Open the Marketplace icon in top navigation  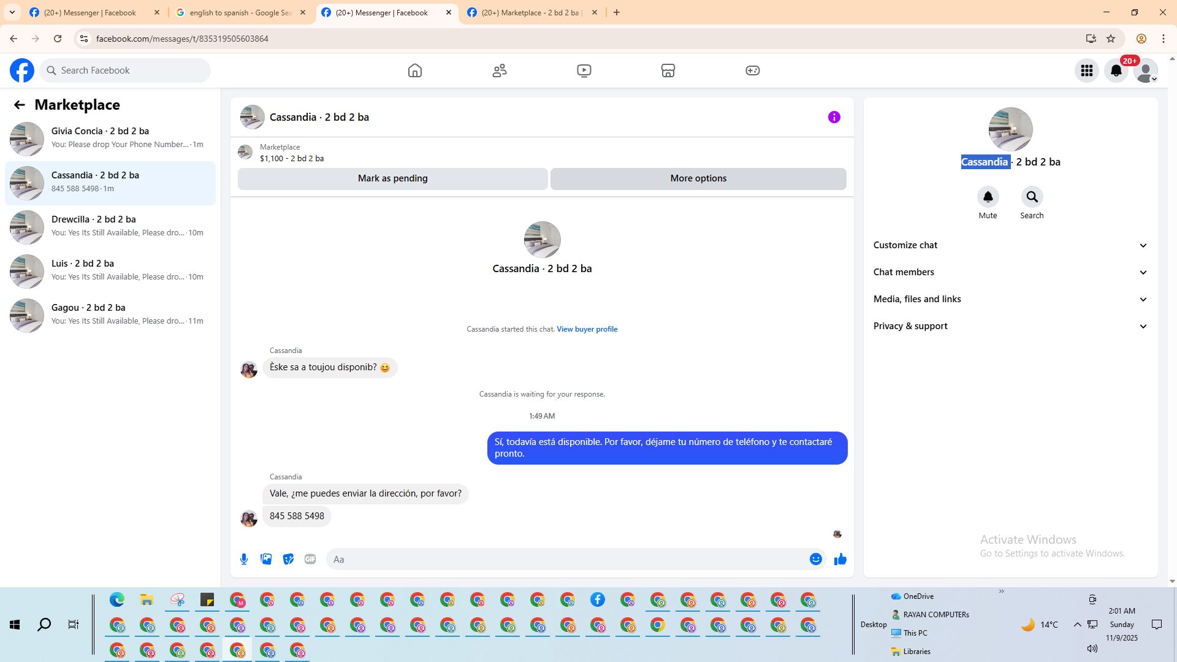(668, 70)
